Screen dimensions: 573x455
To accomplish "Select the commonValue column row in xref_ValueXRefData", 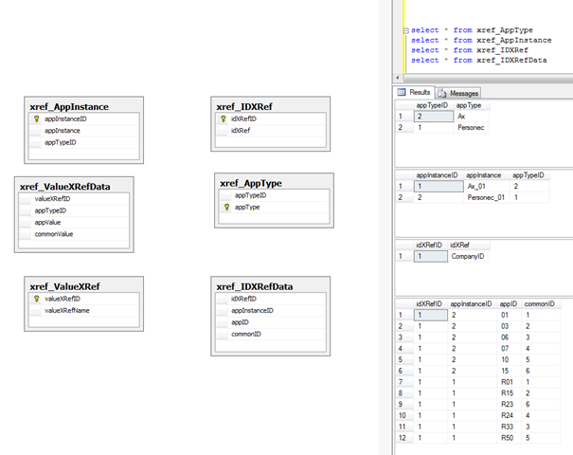I will coord(54,233).
